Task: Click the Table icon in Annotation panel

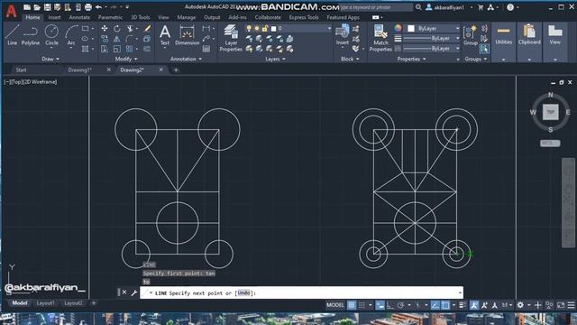Action: coord(206,49)
